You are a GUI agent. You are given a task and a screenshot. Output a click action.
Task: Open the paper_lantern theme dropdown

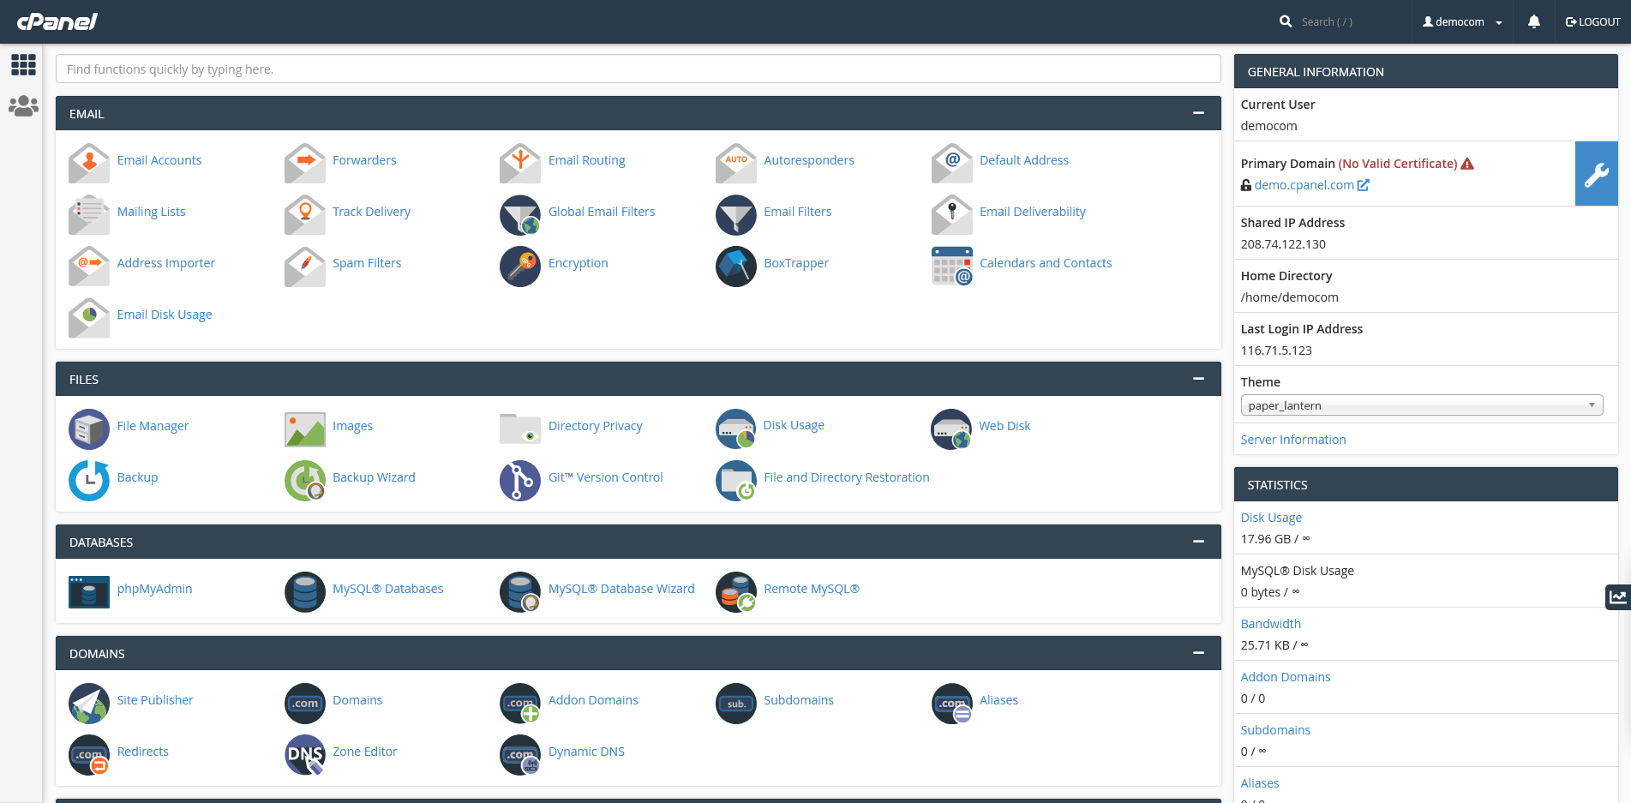coord(1422,405)
